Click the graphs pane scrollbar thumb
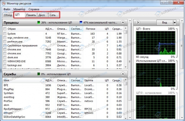 [x=182, y=45]
